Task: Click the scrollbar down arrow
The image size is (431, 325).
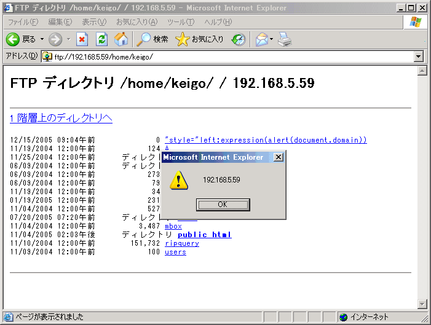Action: tap(422, 303)
